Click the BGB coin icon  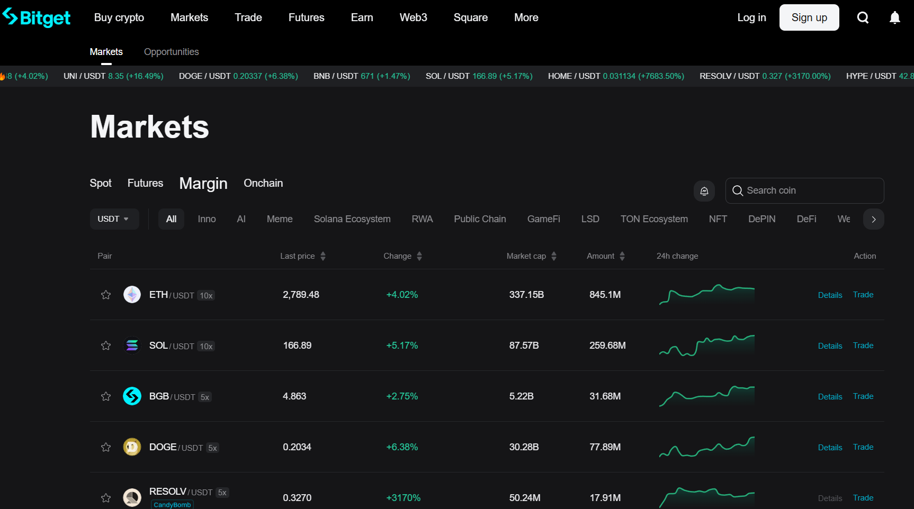[x=132, y=396]
